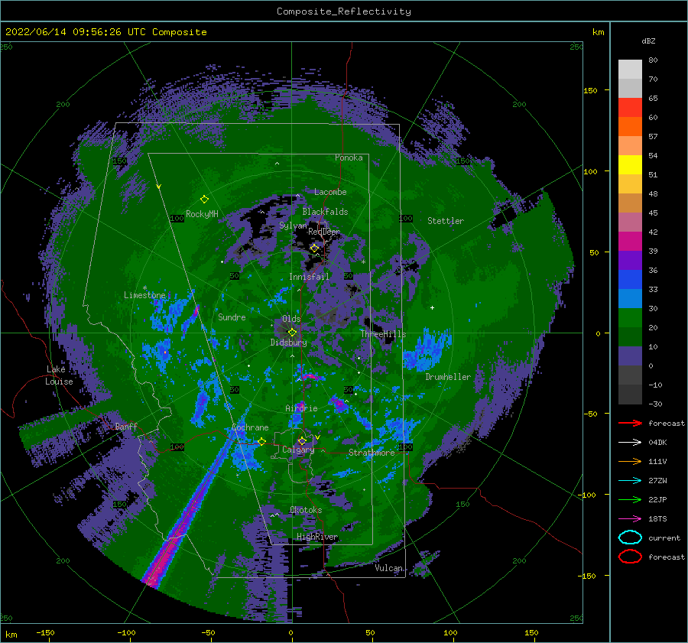
Task: Click the RockyMH label
Action: 202,214
